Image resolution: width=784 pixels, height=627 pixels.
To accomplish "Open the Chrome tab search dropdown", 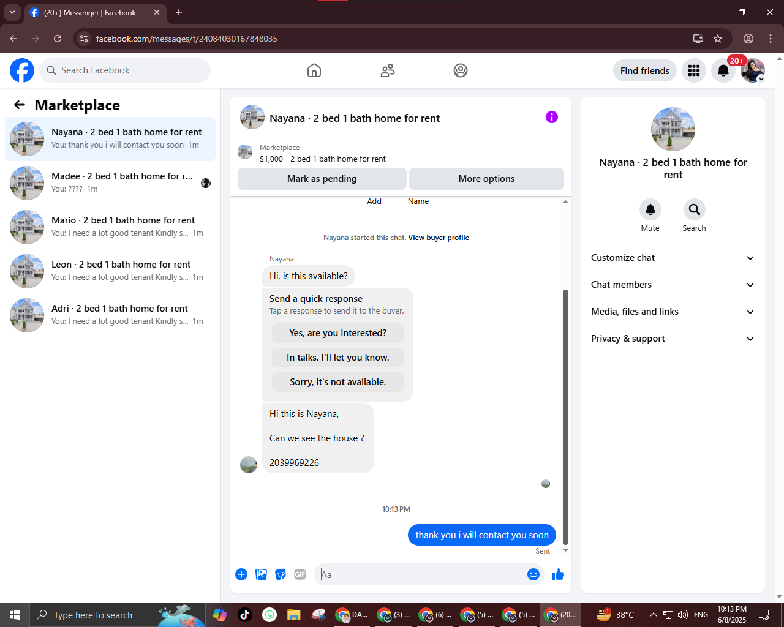I will pos(12,12).
